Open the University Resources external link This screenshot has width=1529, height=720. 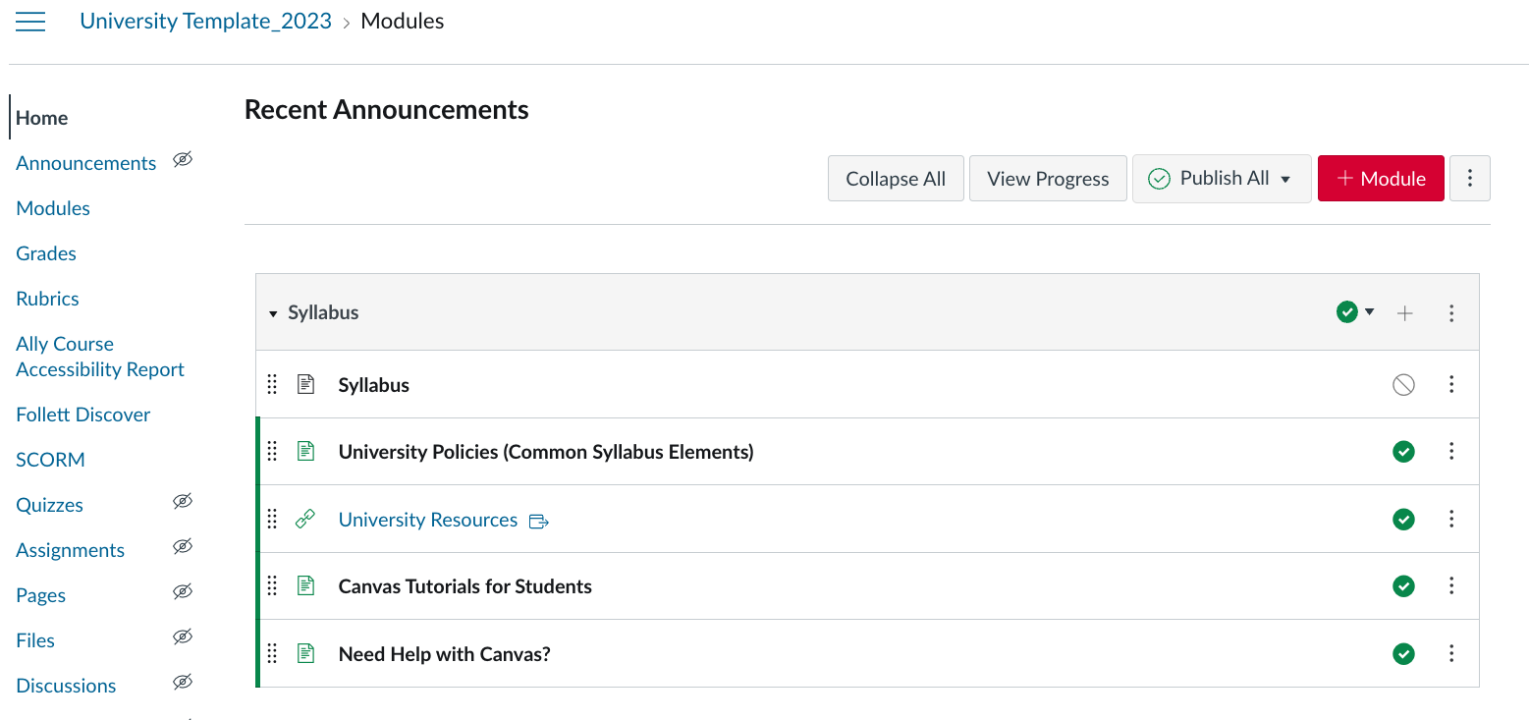click(x=427, y=520)
